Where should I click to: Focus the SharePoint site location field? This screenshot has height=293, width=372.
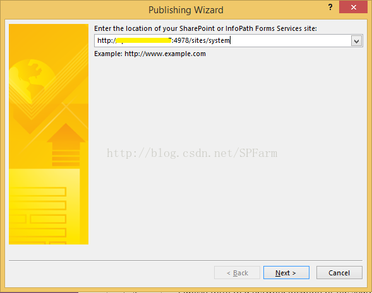[x=228, y=41]
